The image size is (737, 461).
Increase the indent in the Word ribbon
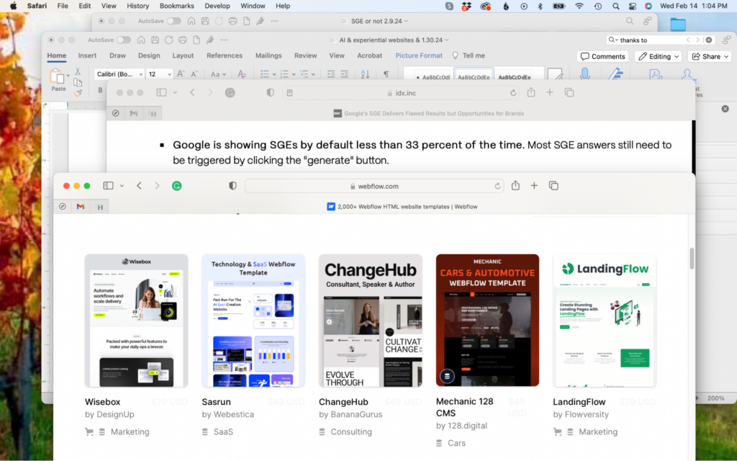345,74
